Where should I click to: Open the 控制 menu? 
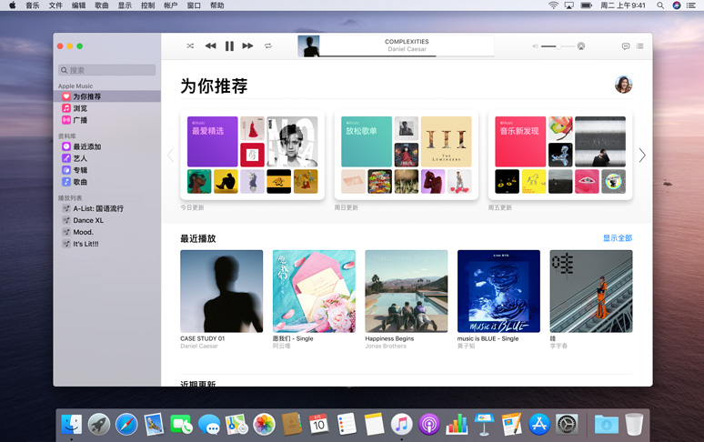point(147,5)
